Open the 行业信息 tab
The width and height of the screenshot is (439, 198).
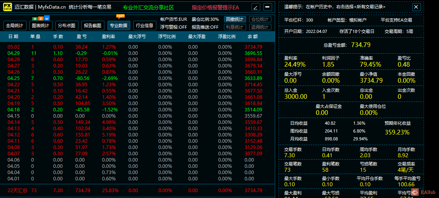[145, 25]
